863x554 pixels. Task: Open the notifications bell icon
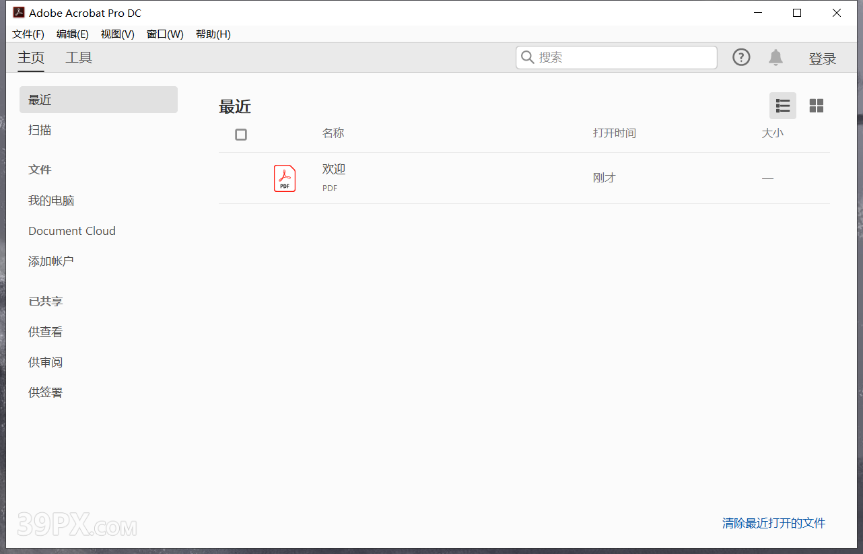[775, 57]
